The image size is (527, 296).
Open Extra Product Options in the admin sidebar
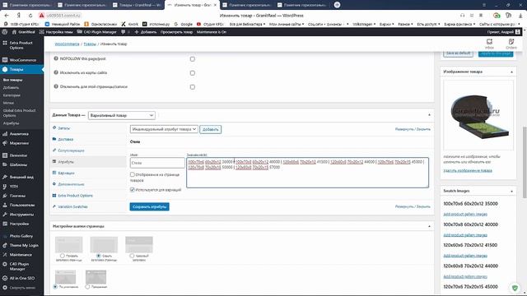click(22, 45)
